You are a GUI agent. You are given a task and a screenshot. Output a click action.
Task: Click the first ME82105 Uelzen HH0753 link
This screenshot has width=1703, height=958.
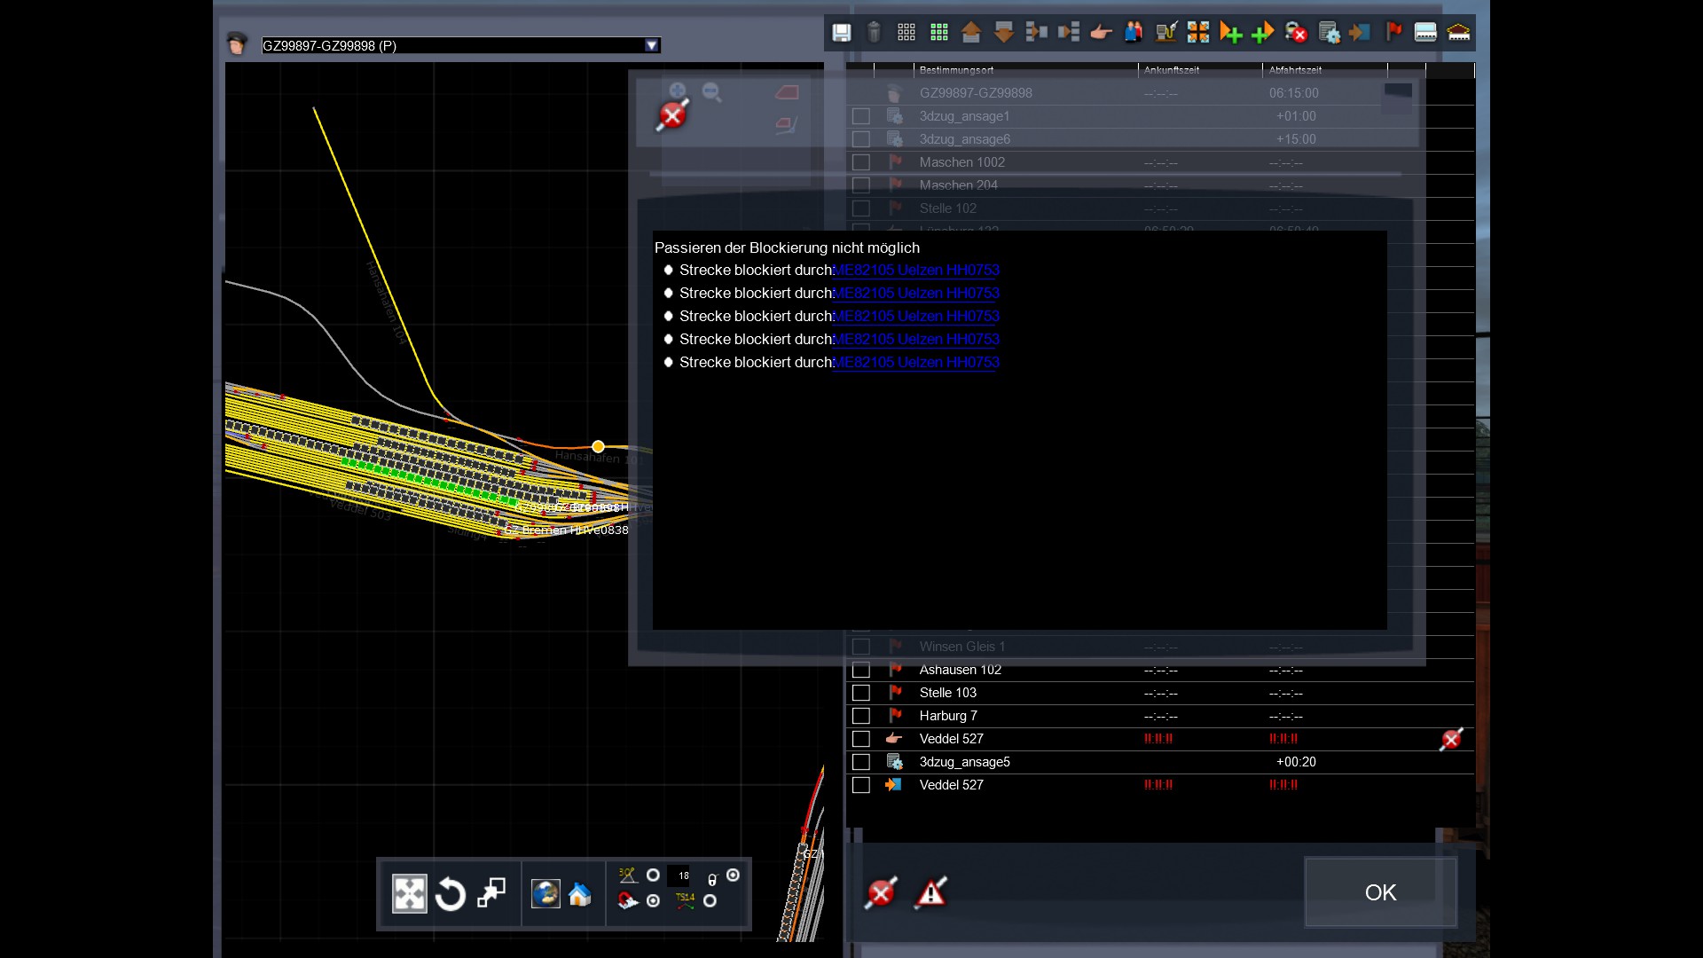916,270
